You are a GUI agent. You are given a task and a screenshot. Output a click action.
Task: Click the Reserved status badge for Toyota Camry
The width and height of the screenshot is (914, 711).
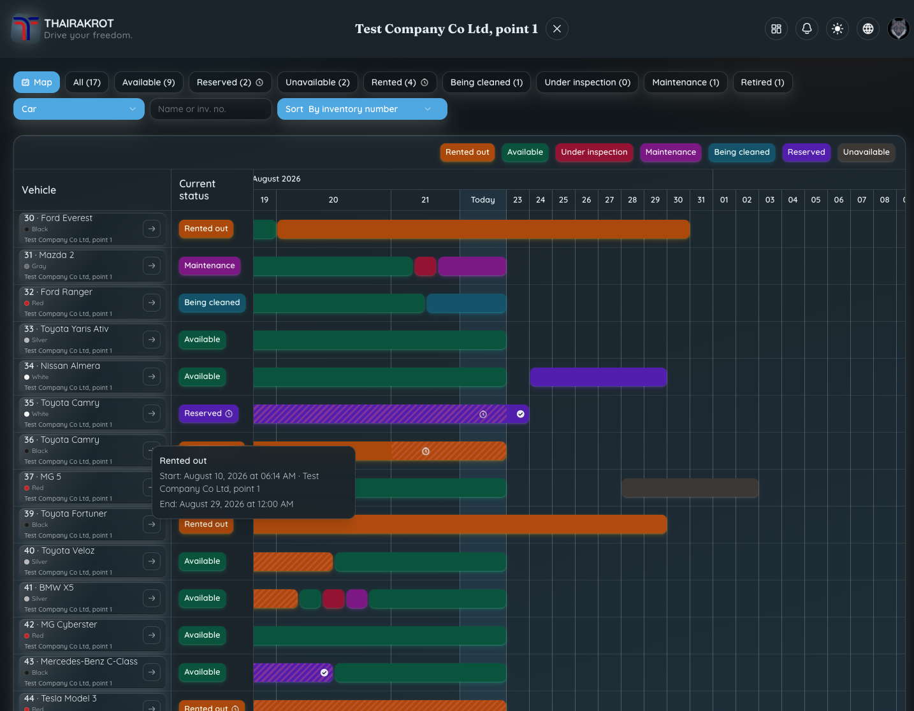click(208, 413)
